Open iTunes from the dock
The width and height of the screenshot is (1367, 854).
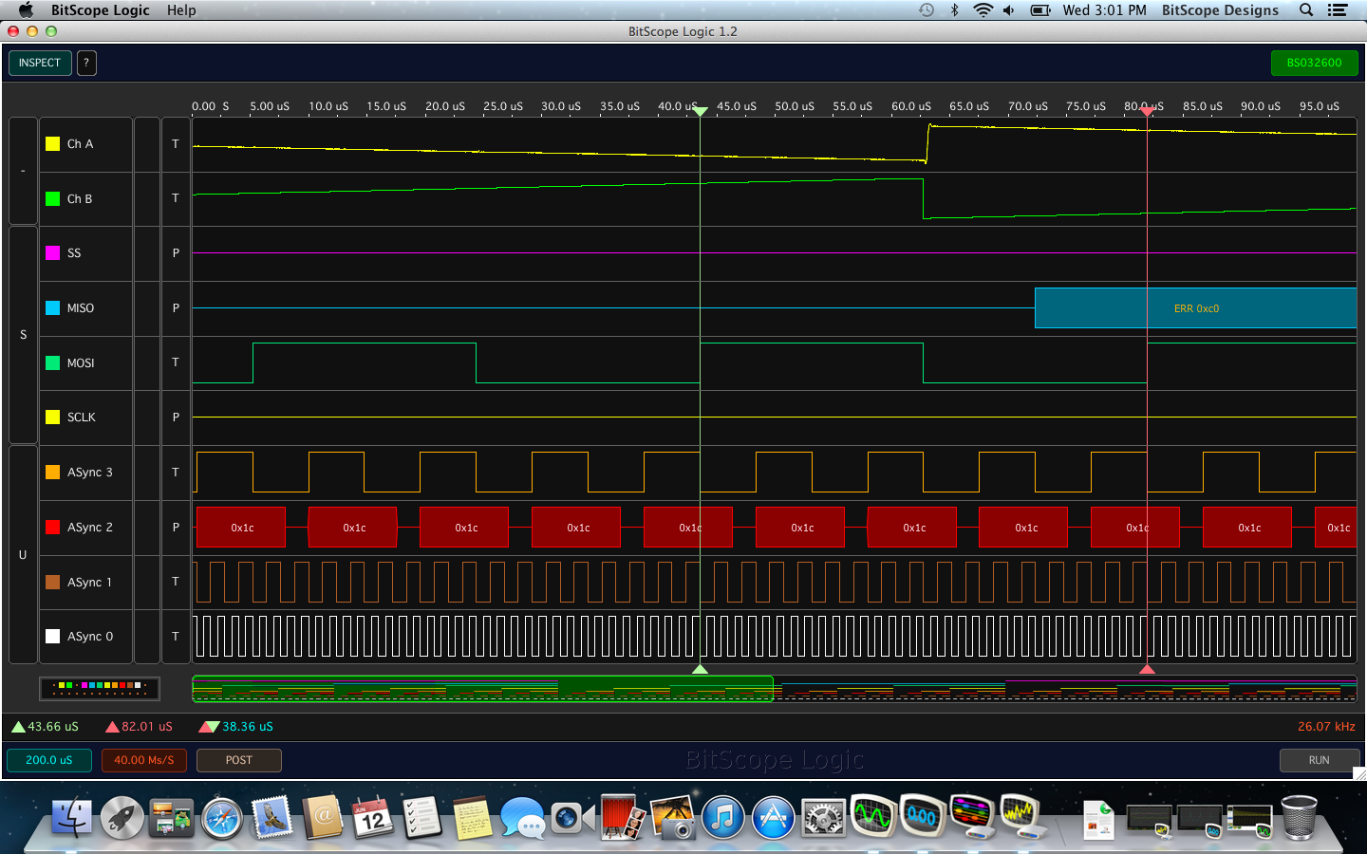(x=723, y=819)
